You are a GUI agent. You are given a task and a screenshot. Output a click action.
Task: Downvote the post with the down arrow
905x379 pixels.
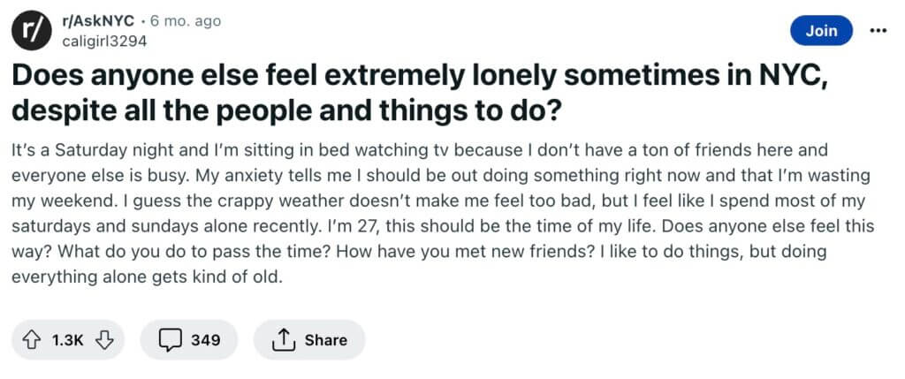coord(103,340)
